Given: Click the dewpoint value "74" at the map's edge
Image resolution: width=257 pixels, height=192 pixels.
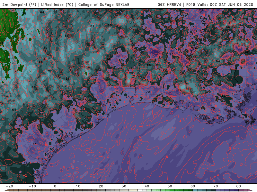Looking at the screenshot, I should [253, 84].
